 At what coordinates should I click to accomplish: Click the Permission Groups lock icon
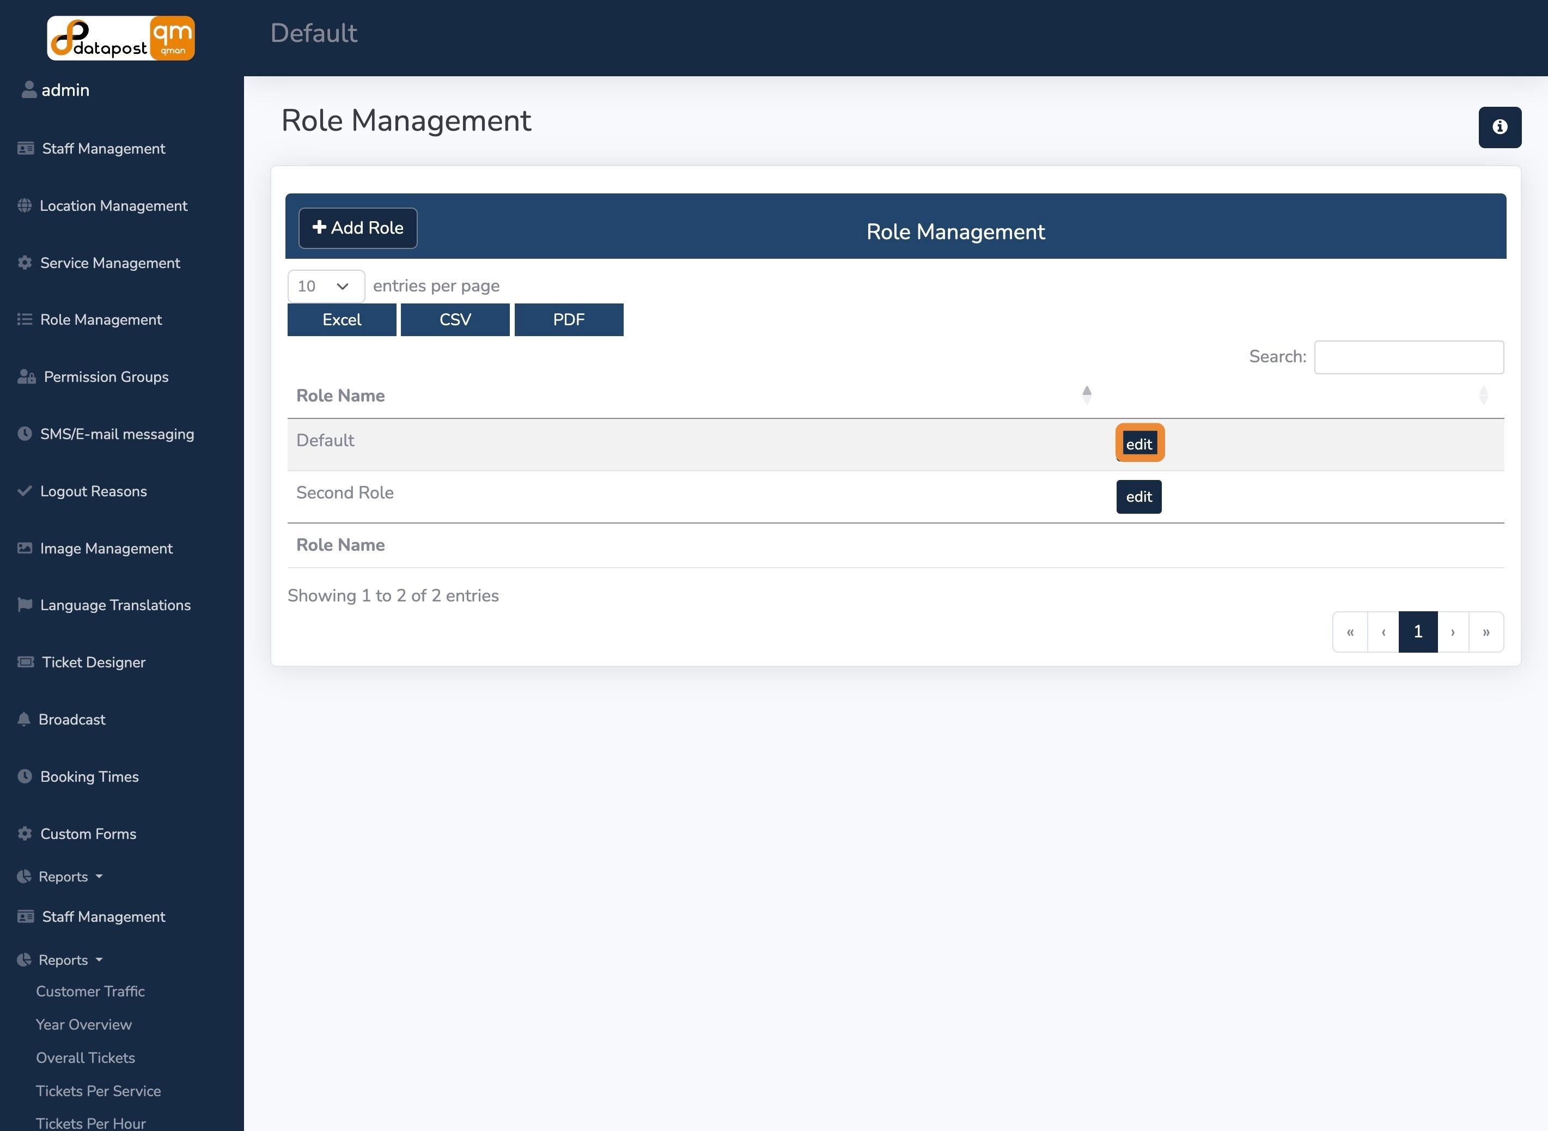pyautogui.click(x=27, y=376)
